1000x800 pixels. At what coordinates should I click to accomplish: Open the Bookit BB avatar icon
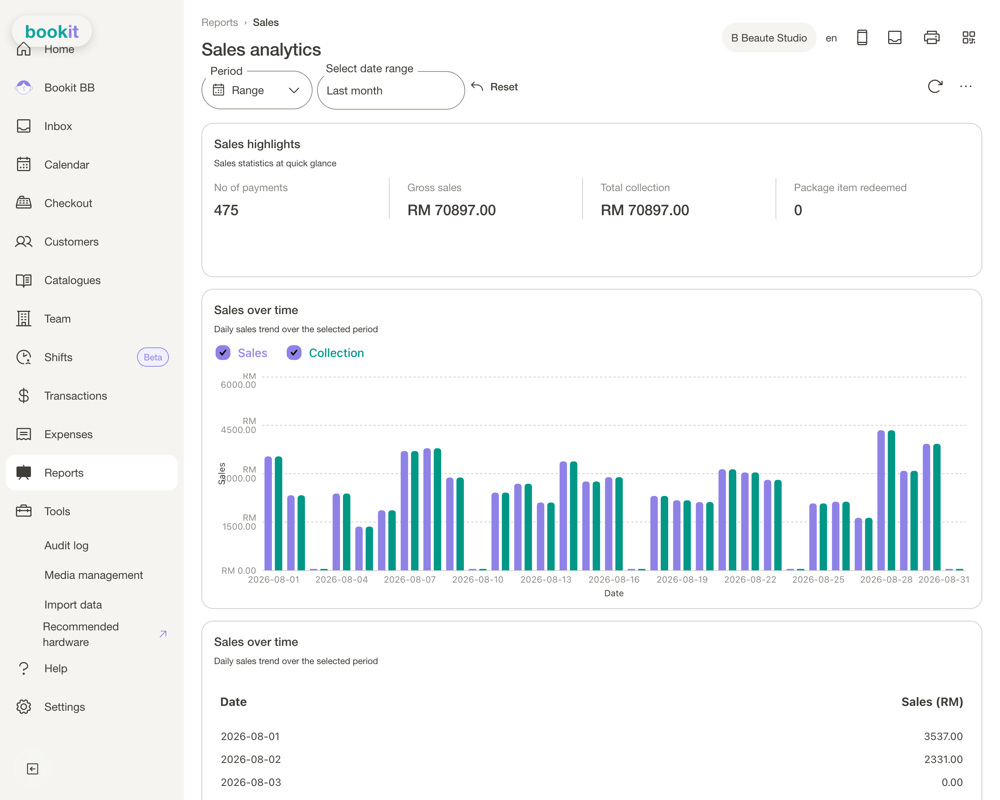pyautogui.click(x=24, y=87)
